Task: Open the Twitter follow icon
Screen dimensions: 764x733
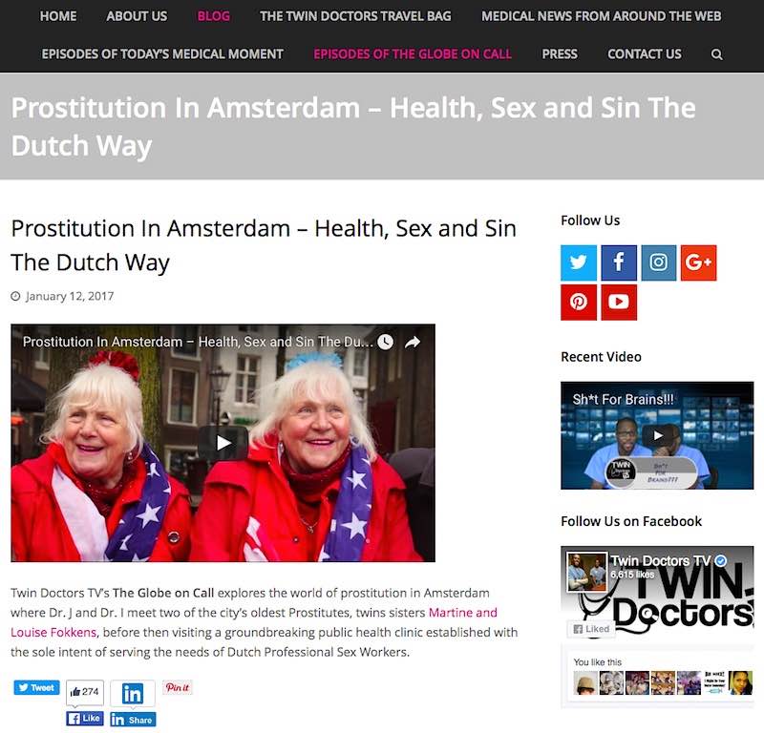Action: tap(579, 262)
